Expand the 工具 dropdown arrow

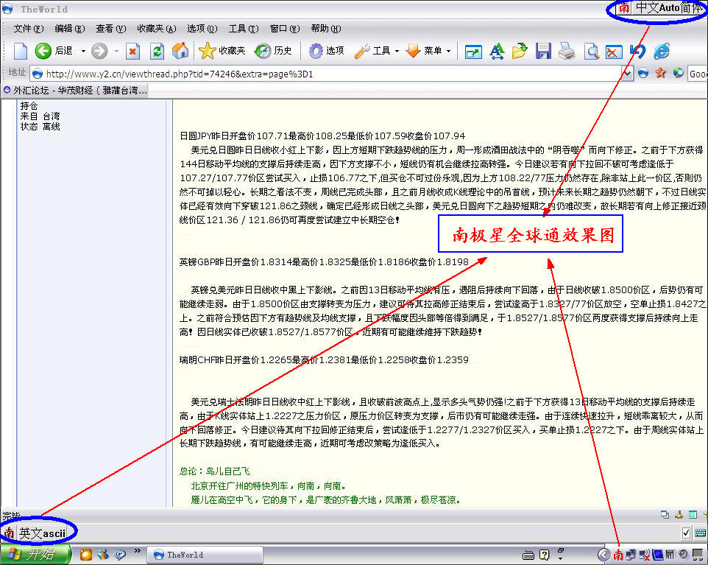(x=397, y=52)
